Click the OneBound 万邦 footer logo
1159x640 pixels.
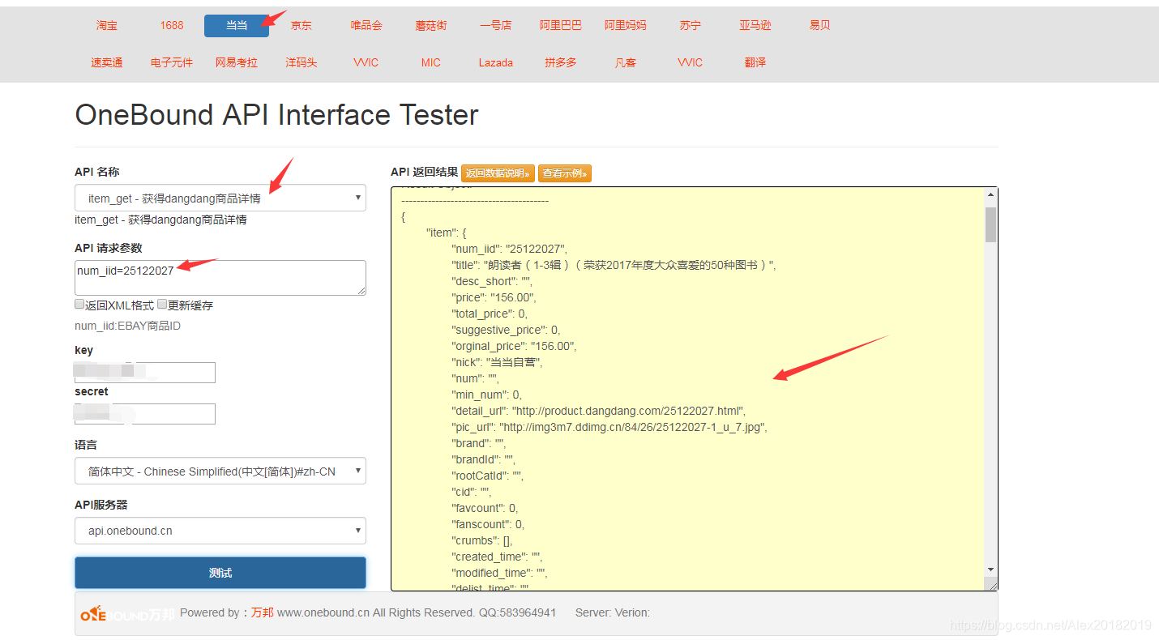coord(127,614)
